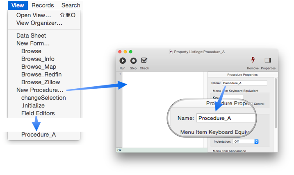Enable the Control modifier checkbox
The width and height of the screenshot is (294, 175).
coord(251,103)
